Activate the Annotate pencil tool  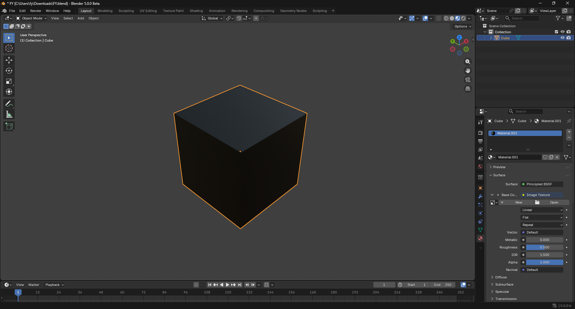(x=9, y=104)
